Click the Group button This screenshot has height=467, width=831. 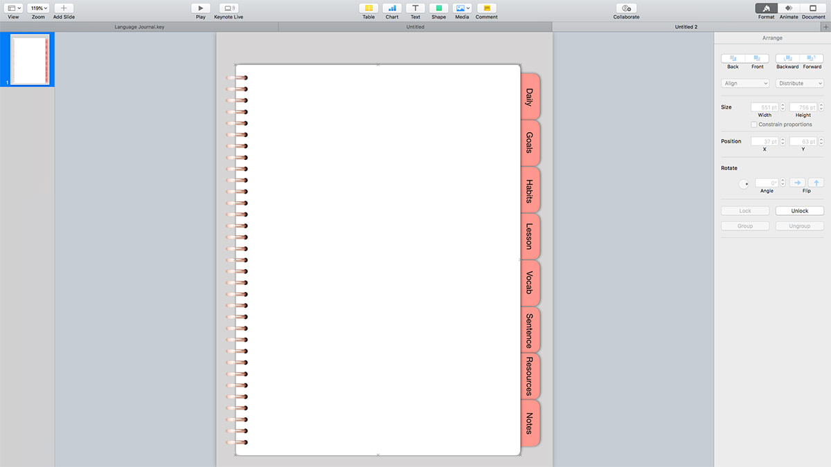(745, 226)
